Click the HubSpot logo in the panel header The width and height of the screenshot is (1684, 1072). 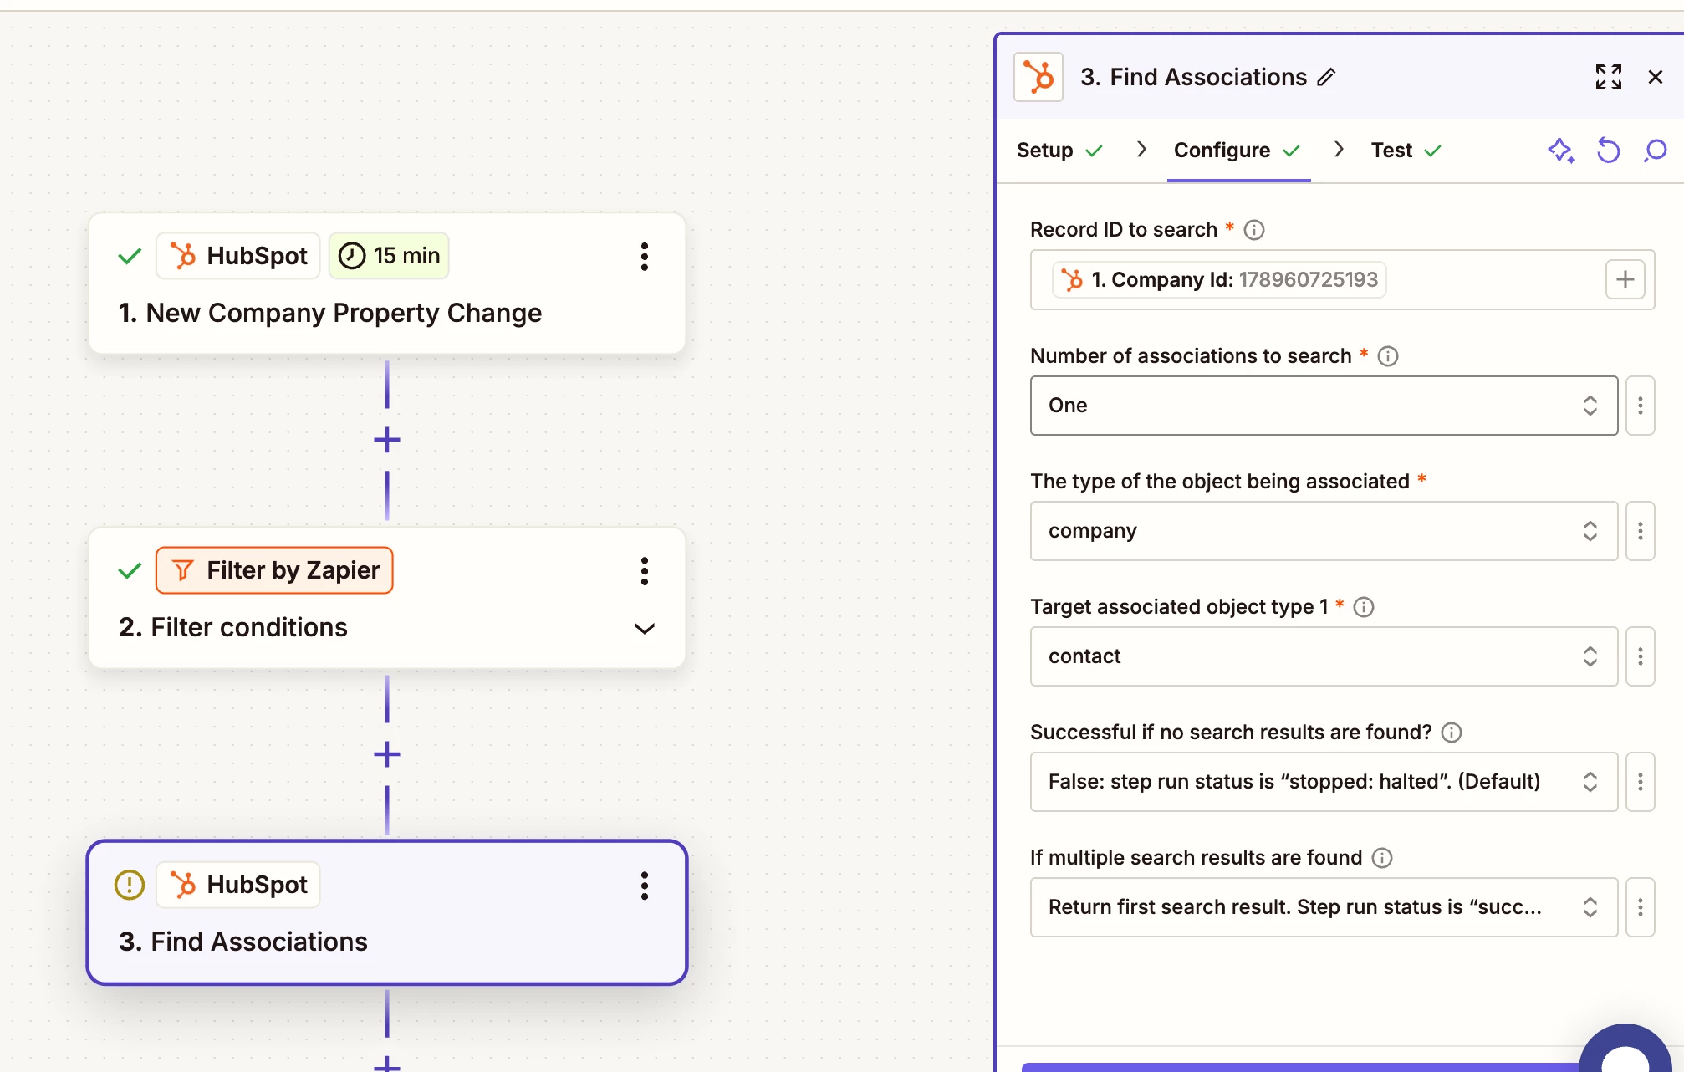pos(1038,77)
